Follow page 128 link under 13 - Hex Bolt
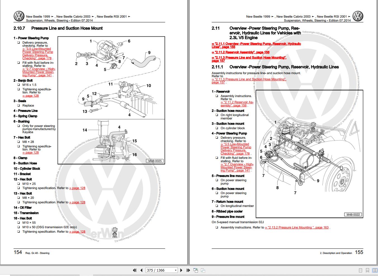This screenshot has height=276, width=378. (x=77, y=202)
